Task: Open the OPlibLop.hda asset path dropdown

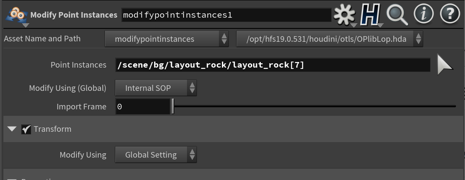Action: click(x=329, y=39)
